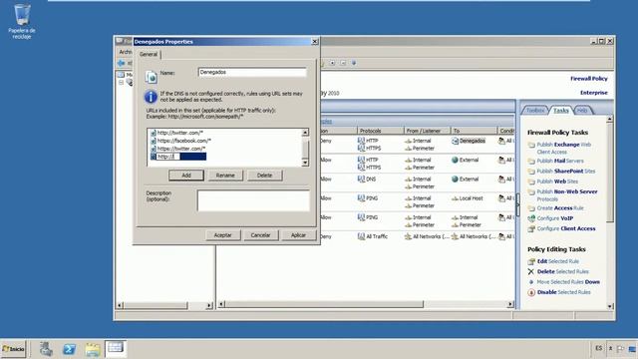The image size is (638, 359).
Task: Click Create Access Rule task
Action: [560, 208]
